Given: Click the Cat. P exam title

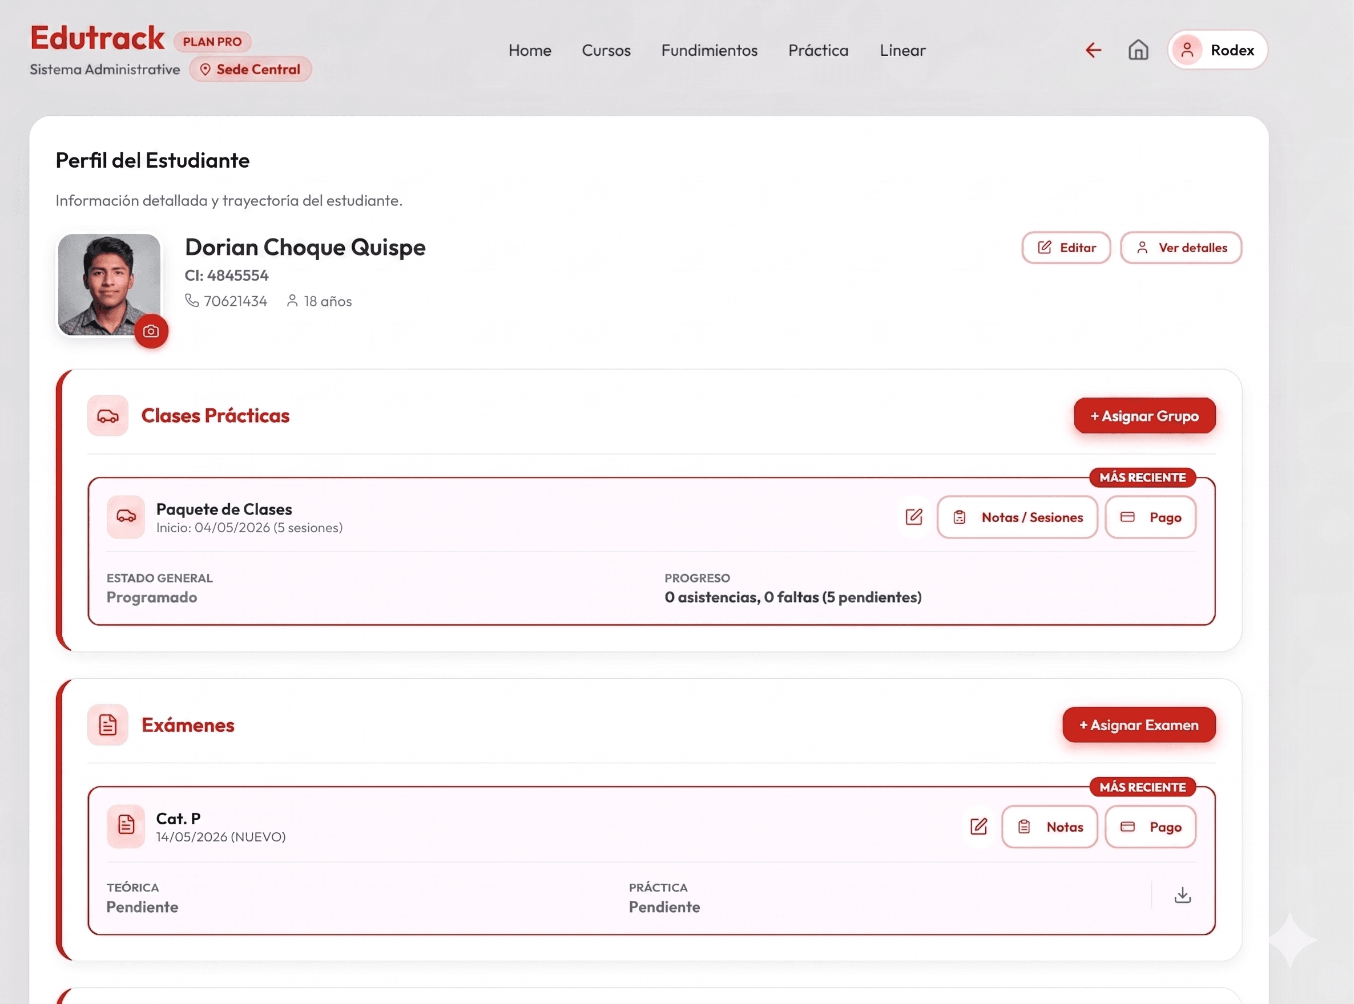Looking at the screenshot, I should (x=178, y=819).
